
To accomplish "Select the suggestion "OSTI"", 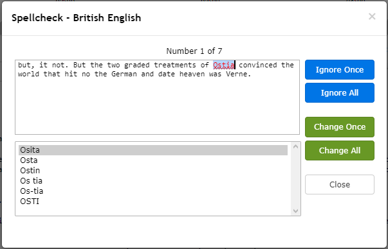I will 153,202.
